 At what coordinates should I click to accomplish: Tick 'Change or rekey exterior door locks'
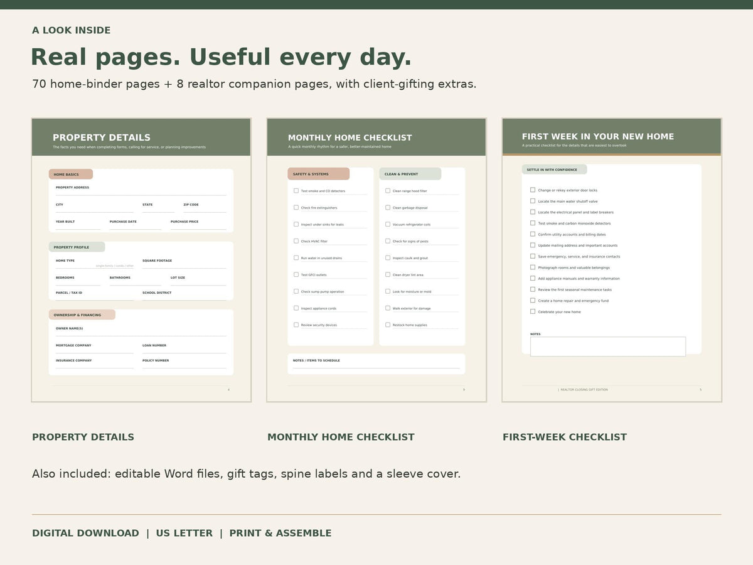[533, 190]
